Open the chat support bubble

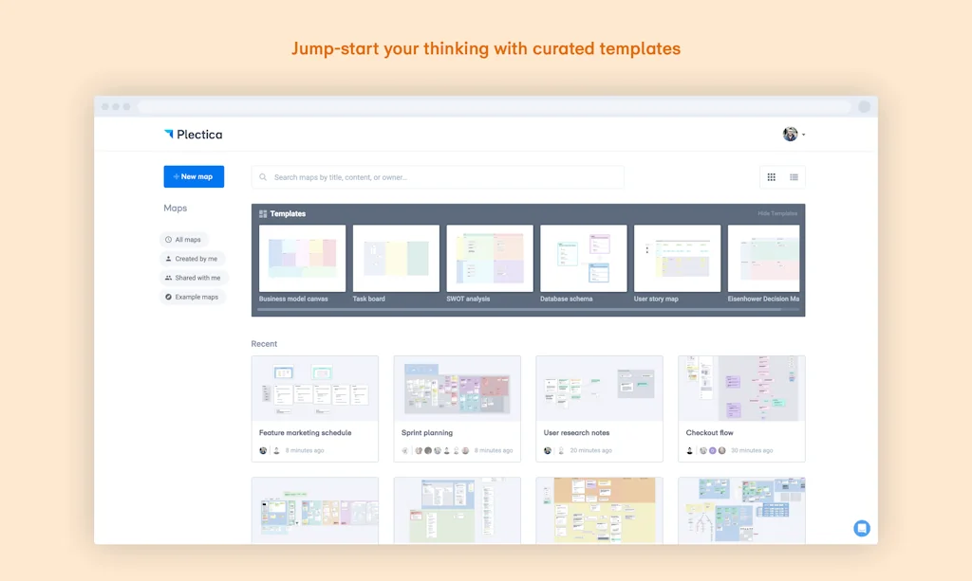(861, 529)
